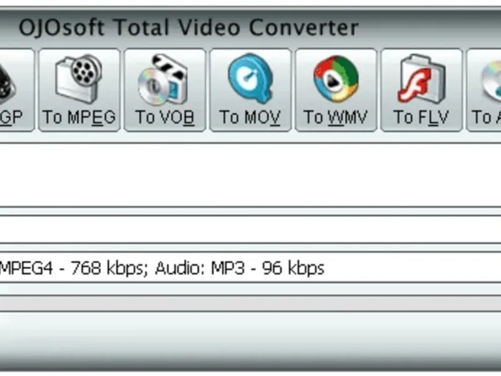Click the OJOsoft Total Video Converter title
Image resolution: width=501 pixels, height=376 pixels.
[x=189, y=28]
